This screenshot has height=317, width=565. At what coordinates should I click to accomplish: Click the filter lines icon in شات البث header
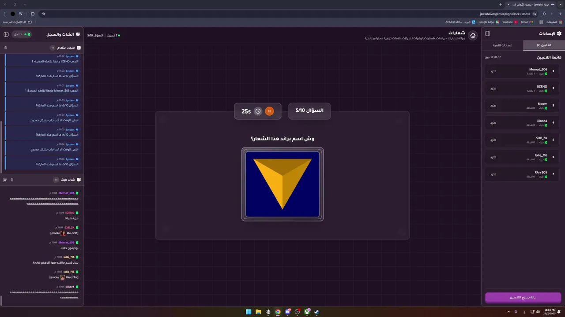(5, 180)
